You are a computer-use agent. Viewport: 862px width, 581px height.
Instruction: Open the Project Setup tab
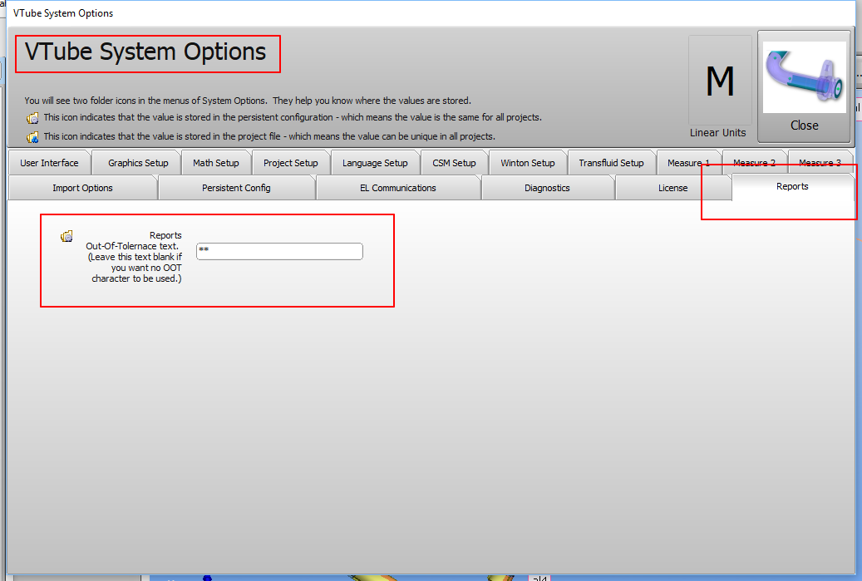point(291,163)
